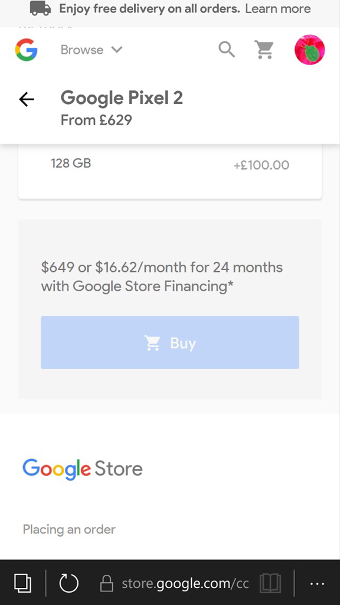Select the 128 GB storage option
The height and width of the screenshot is (605, 340).
[170, 165]
